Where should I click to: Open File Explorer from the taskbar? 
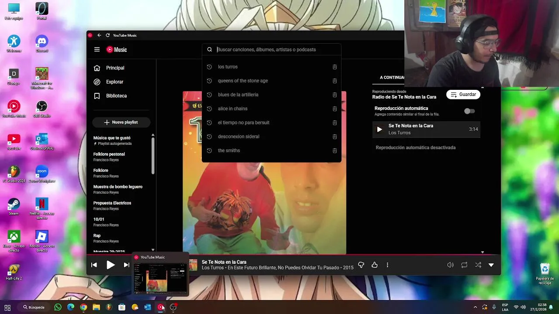(x=96, y=307)
